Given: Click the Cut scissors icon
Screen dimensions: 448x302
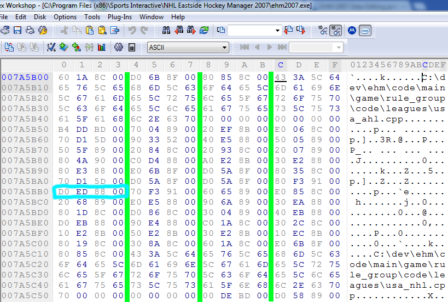Looking at the screenshot, I should [65, 30].
